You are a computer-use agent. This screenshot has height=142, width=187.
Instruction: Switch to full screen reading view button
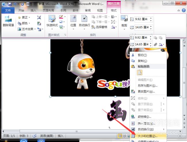pos(124,136)
